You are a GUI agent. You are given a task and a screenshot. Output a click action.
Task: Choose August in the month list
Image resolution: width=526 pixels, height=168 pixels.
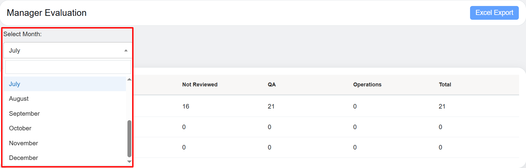(19, 99)
